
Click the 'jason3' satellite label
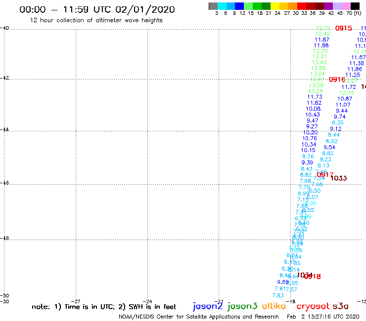(242, 306)
